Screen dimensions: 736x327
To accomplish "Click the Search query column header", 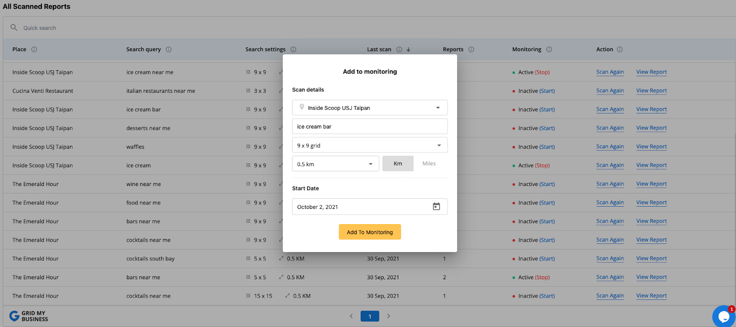I will pyautogui.click(x=144, y=50).
